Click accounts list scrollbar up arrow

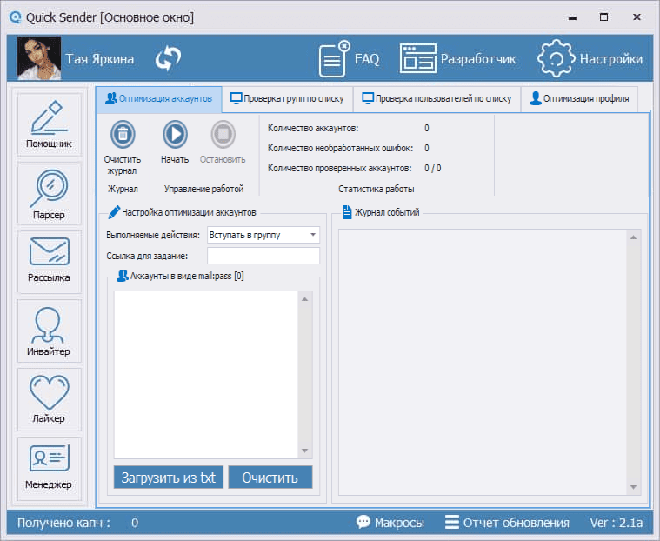pyautogui.click(x=305, y=299)
